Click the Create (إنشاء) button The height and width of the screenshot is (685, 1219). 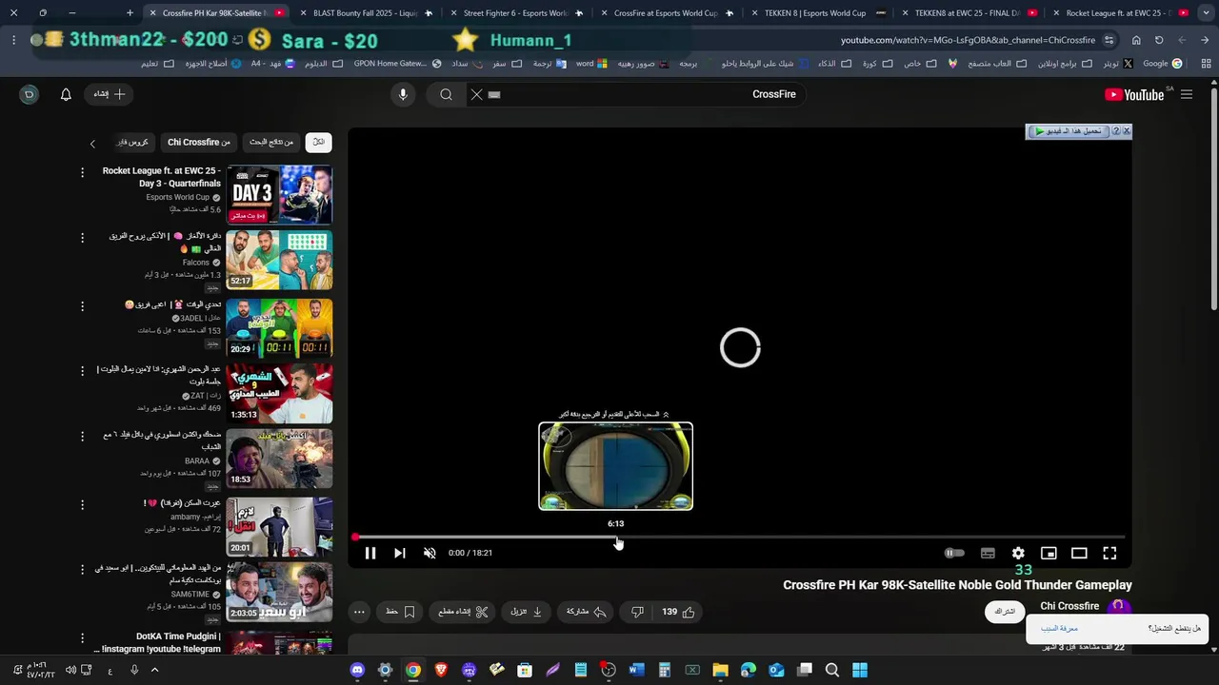(109, 94)
